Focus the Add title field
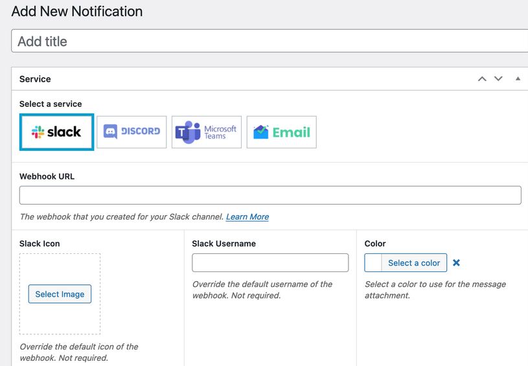This screenshot has height=366, width=528. point(270,41)
